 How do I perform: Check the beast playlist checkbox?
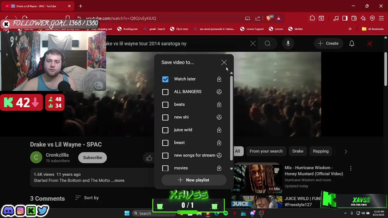pos(165,143)
